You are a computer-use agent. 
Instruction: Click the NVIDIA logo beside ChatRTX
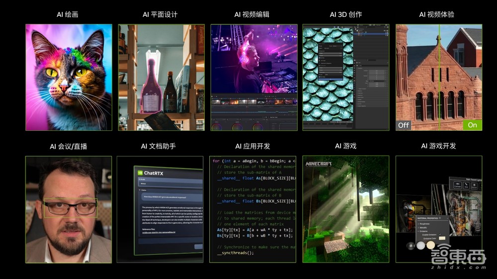(140, 173)
